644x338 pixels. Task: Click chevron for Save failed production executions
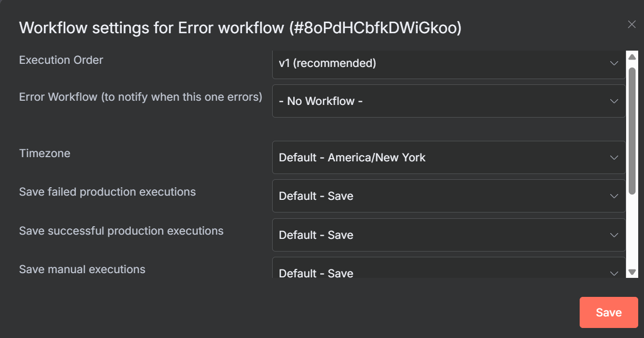click(614, 196)
